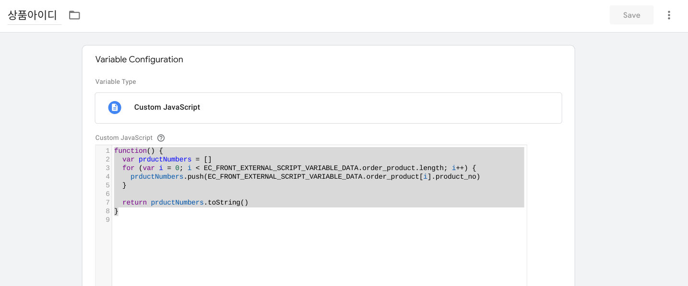
Task: Click line number 1 in gutter
Action: point(107,151)
